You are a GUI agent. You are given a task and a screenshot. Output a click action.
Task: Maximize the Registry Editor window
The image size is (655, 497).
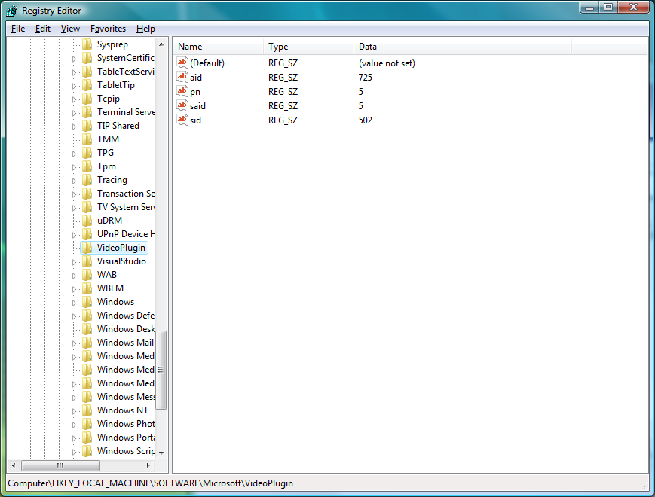point(608,8)
